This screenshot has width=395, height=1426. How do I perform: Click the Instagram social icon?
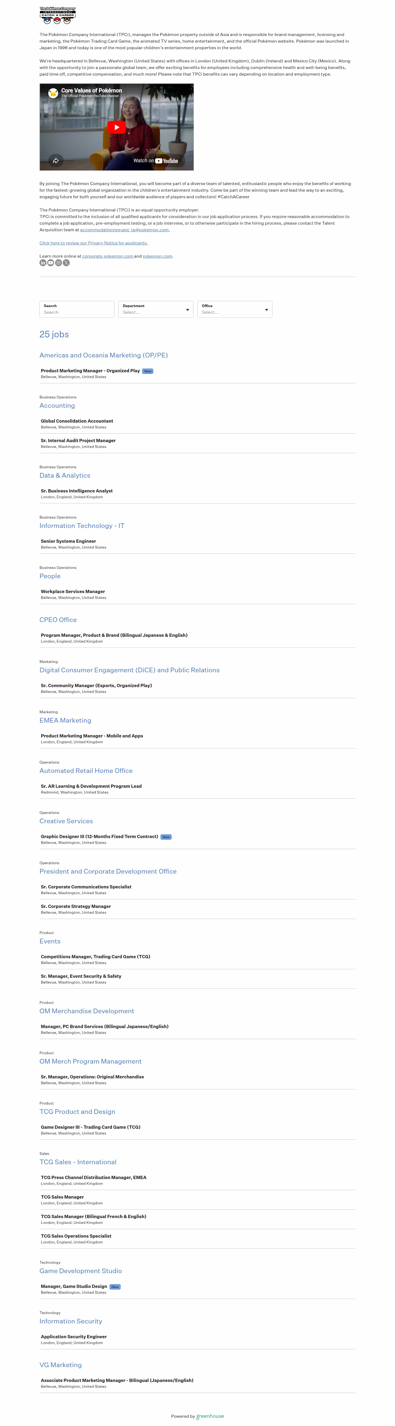click(x=58, y=263)
